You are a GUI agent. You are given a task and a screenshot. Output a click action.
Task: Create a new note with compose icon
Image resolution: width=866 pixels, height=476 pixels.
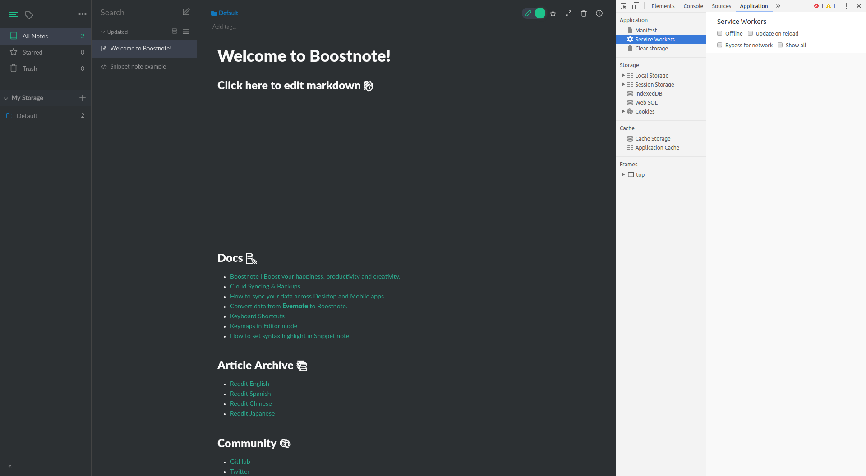tap(186, 12)
